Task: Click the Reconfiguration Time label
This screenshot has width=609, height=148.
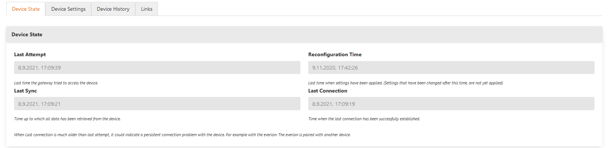Action: (x=335, y=54)
